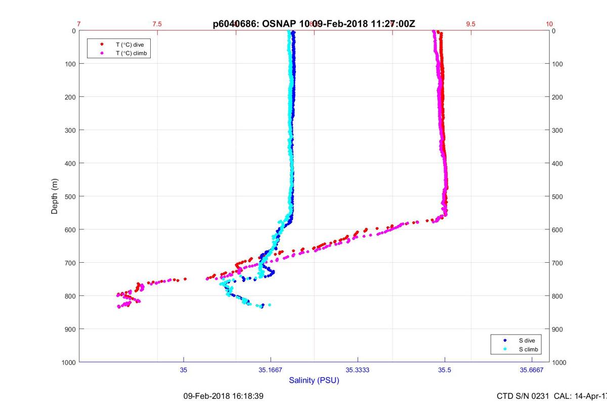607x407 pixels.
Task: Click '900' on the left depth axis
Action: [x=70, y=329]
